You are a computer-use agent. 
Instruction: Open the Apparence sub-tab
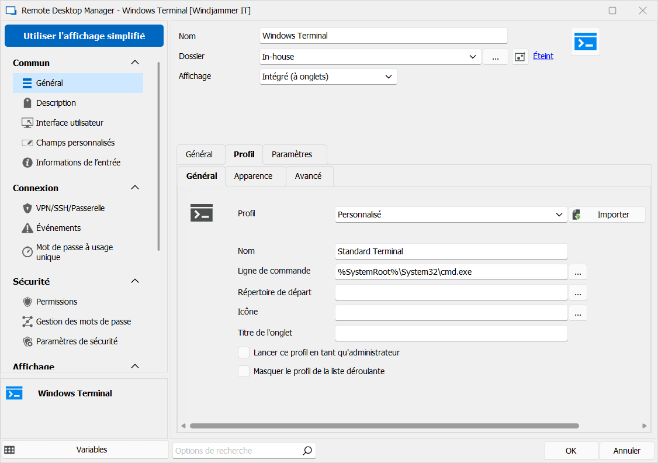pyautogui.click(x=253, y=176)
